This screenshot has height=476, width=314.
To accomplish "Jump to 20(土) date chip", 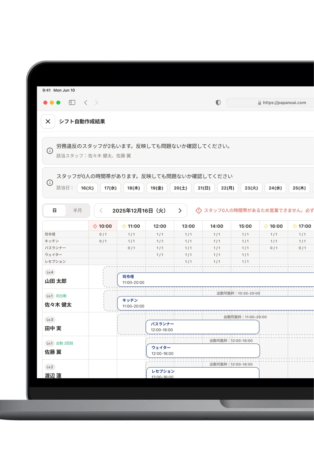I will tap(180, 188).
